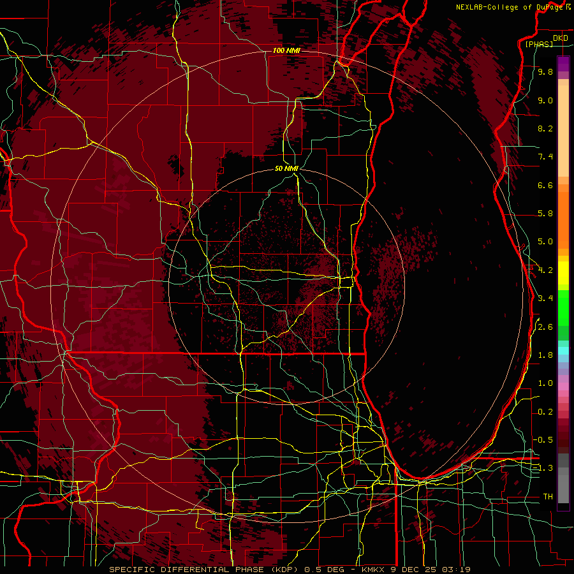Screen dimensions: 574x574
Task: Click the 7.4 legend value
Action: pos(545,157)
